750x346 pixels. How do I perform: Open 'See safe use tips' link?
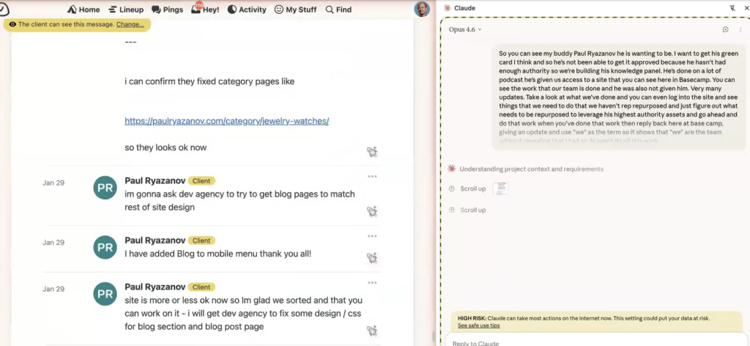click(478, 325)
